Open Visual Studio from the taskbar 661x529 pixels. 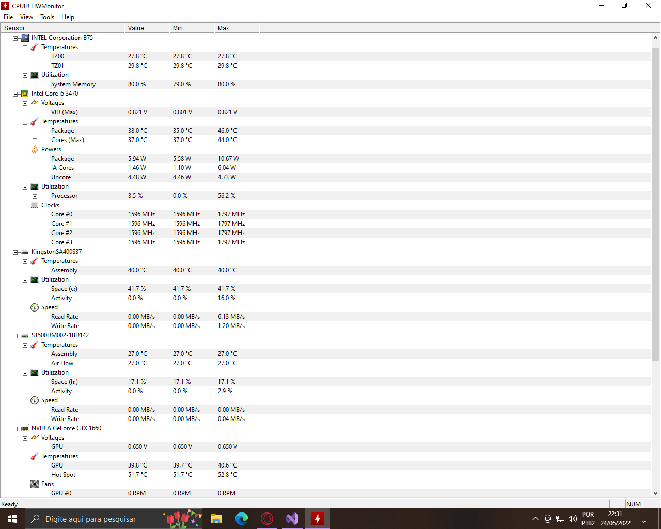(x=292, y=519)
